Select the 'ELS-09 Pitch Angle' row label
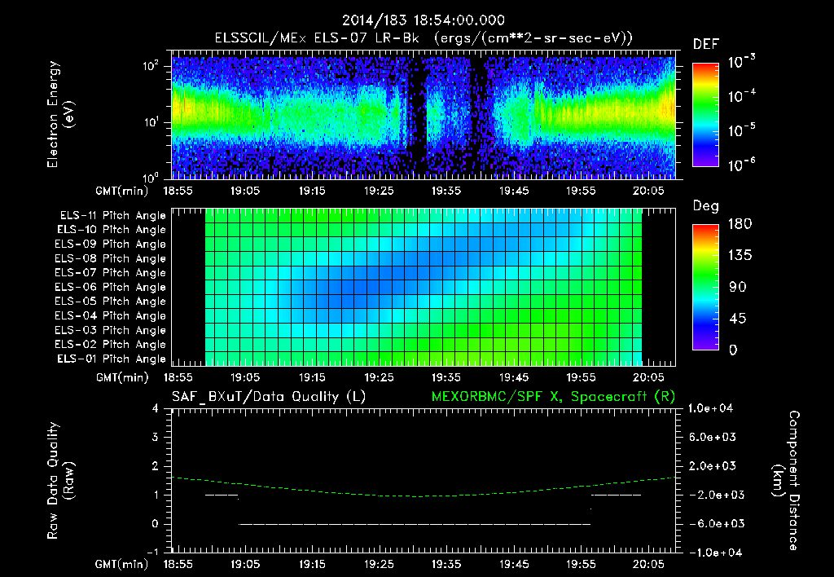 pos(111,244)
